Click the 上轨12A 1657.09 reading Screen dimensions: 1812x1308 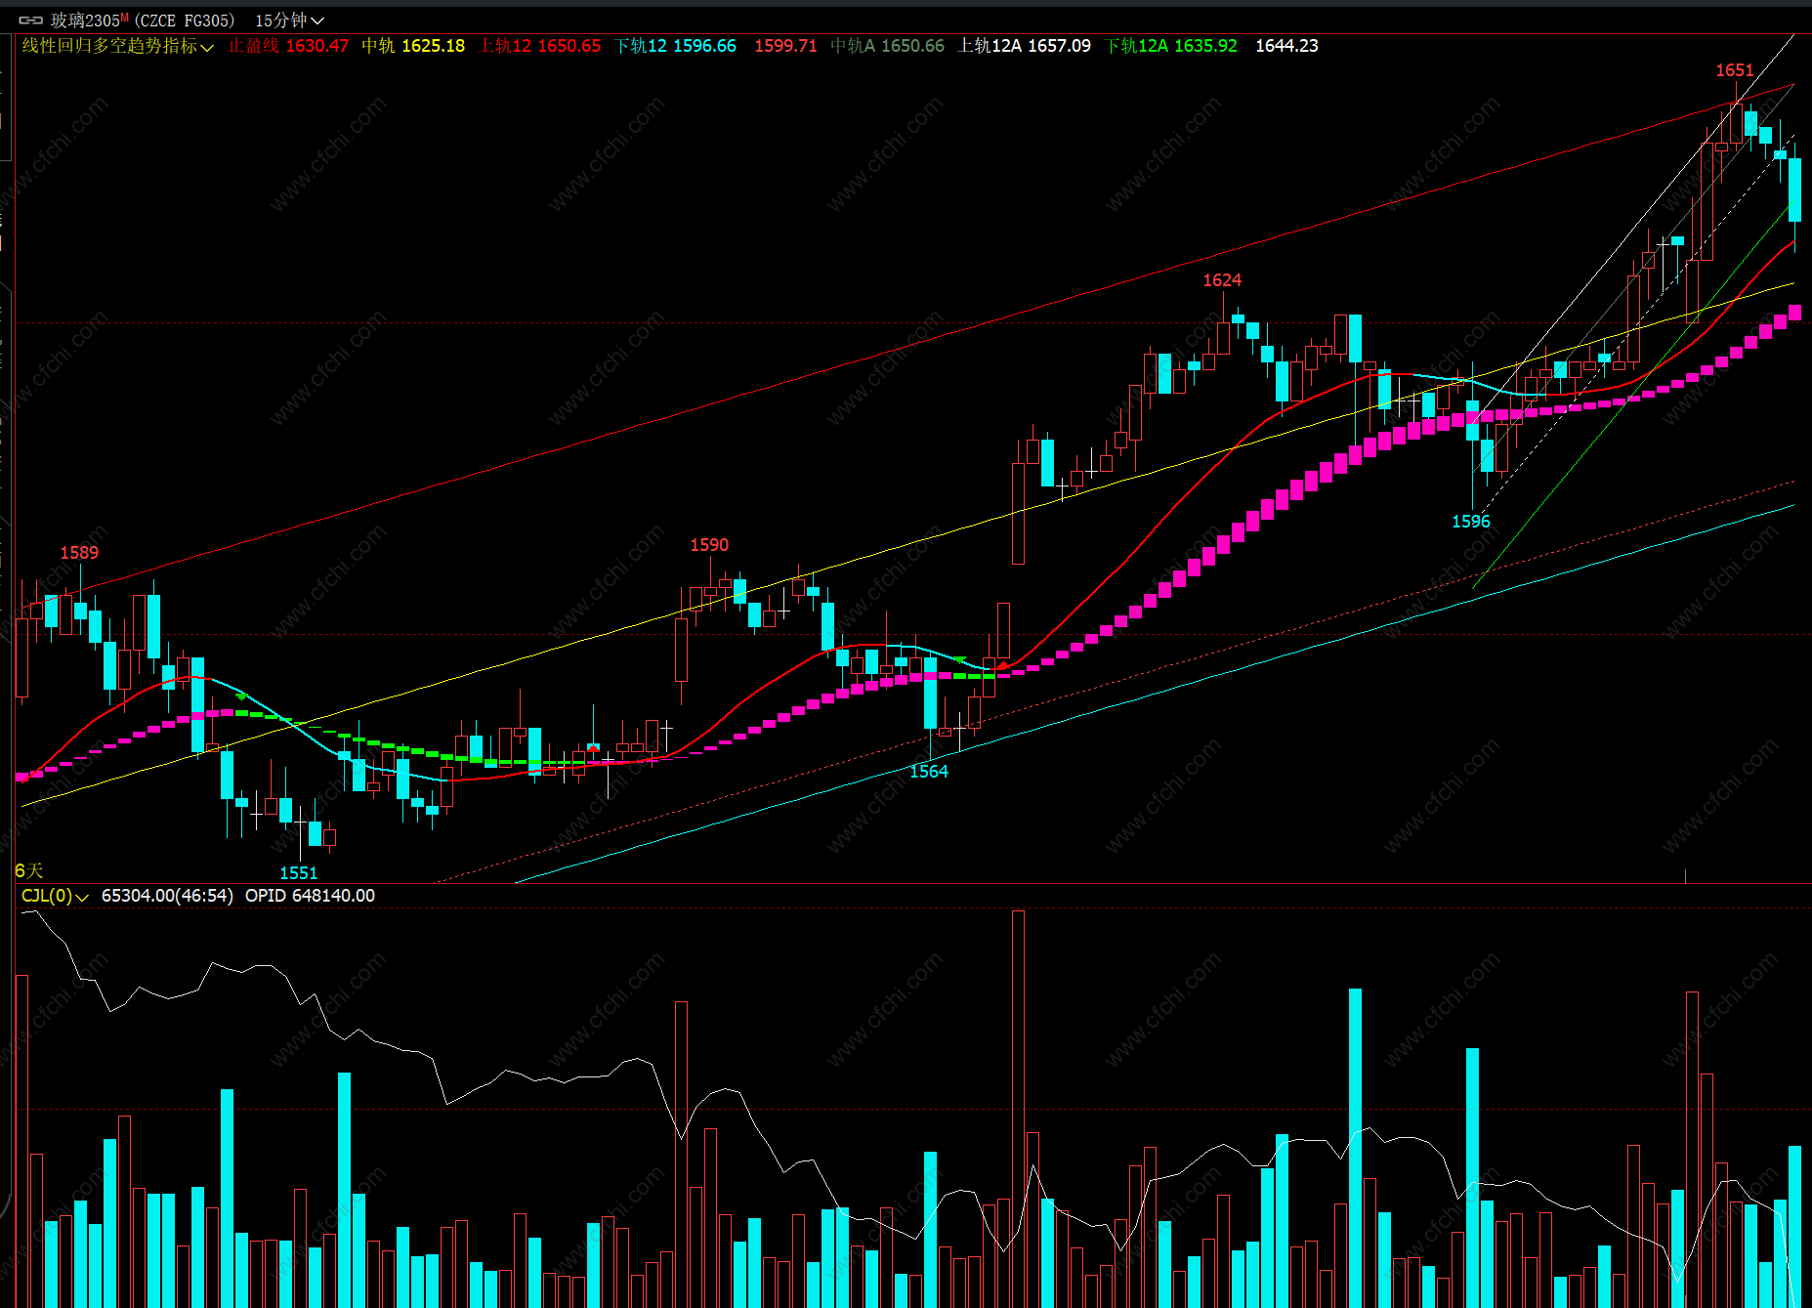coord(1025,46)
